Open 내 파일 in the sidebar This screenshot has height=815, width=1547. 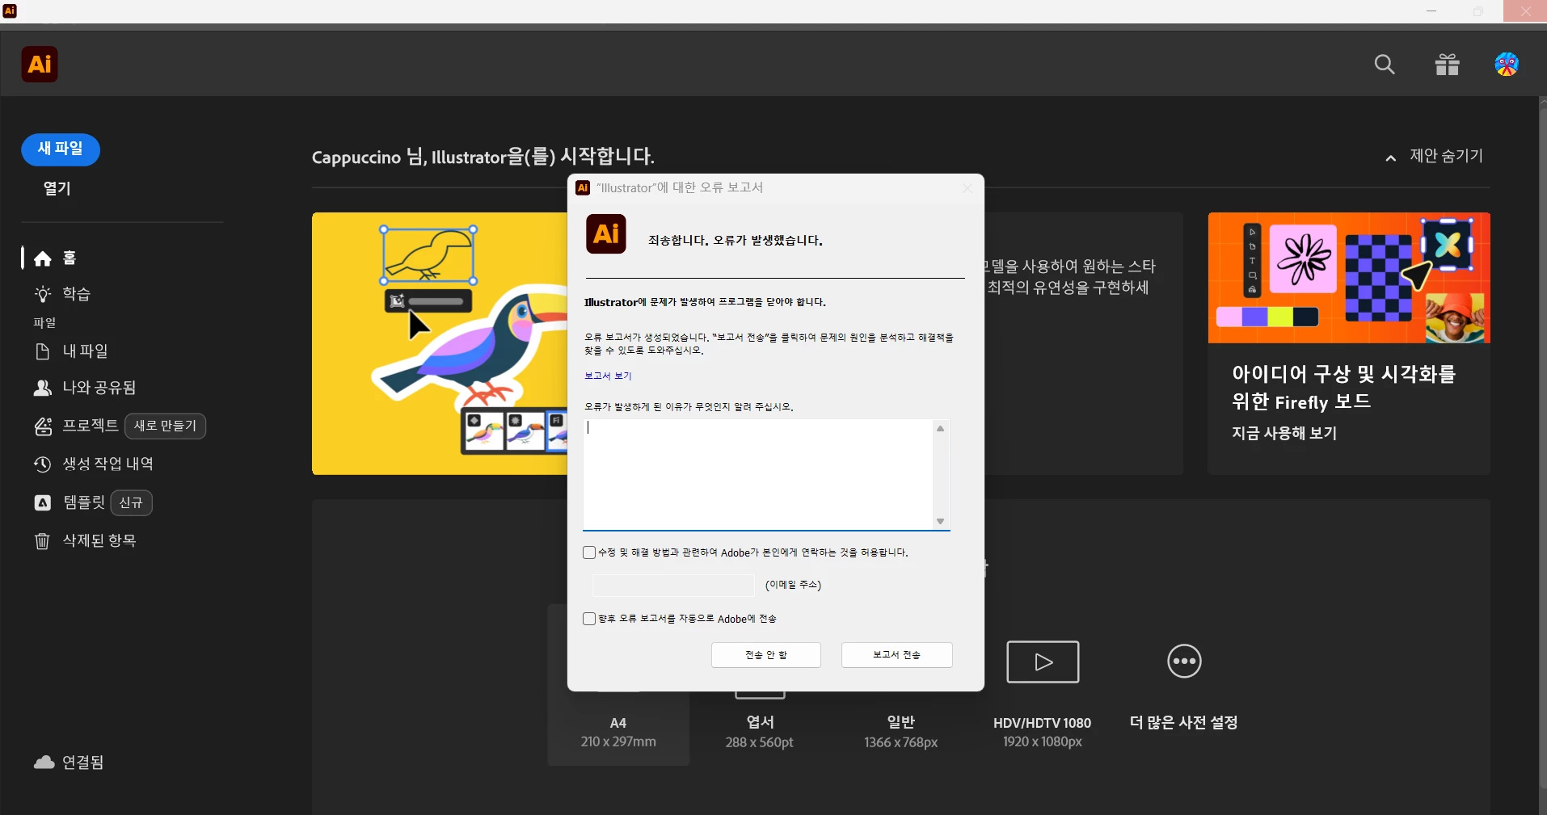tap(86, 351)
